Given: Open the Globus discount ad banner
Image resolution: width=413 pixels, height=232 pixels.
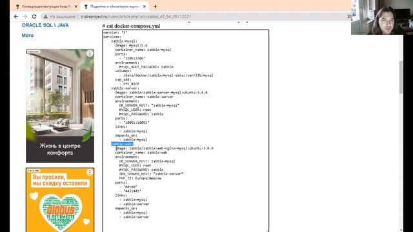Looking at the screenshot, I should point(60,200).
